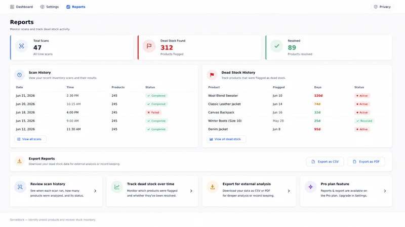Click the Dead Stock Found value 312
The image size is (405, 227).
coord(167,47)
